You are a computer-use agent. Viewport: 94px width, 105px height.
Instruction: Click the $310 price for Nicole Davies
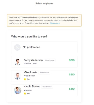(72, 89)
